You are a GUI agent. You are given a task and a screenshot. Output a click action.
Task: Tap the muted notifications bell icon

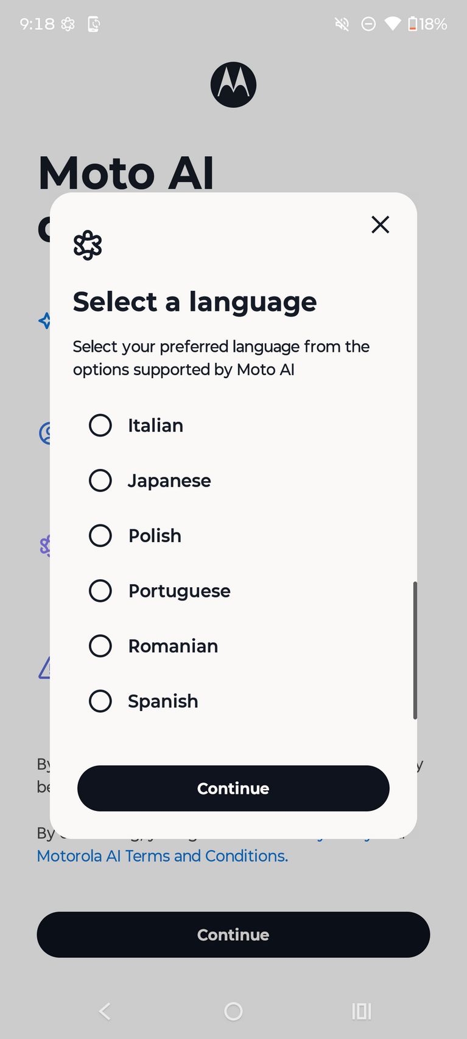[342, 24]
